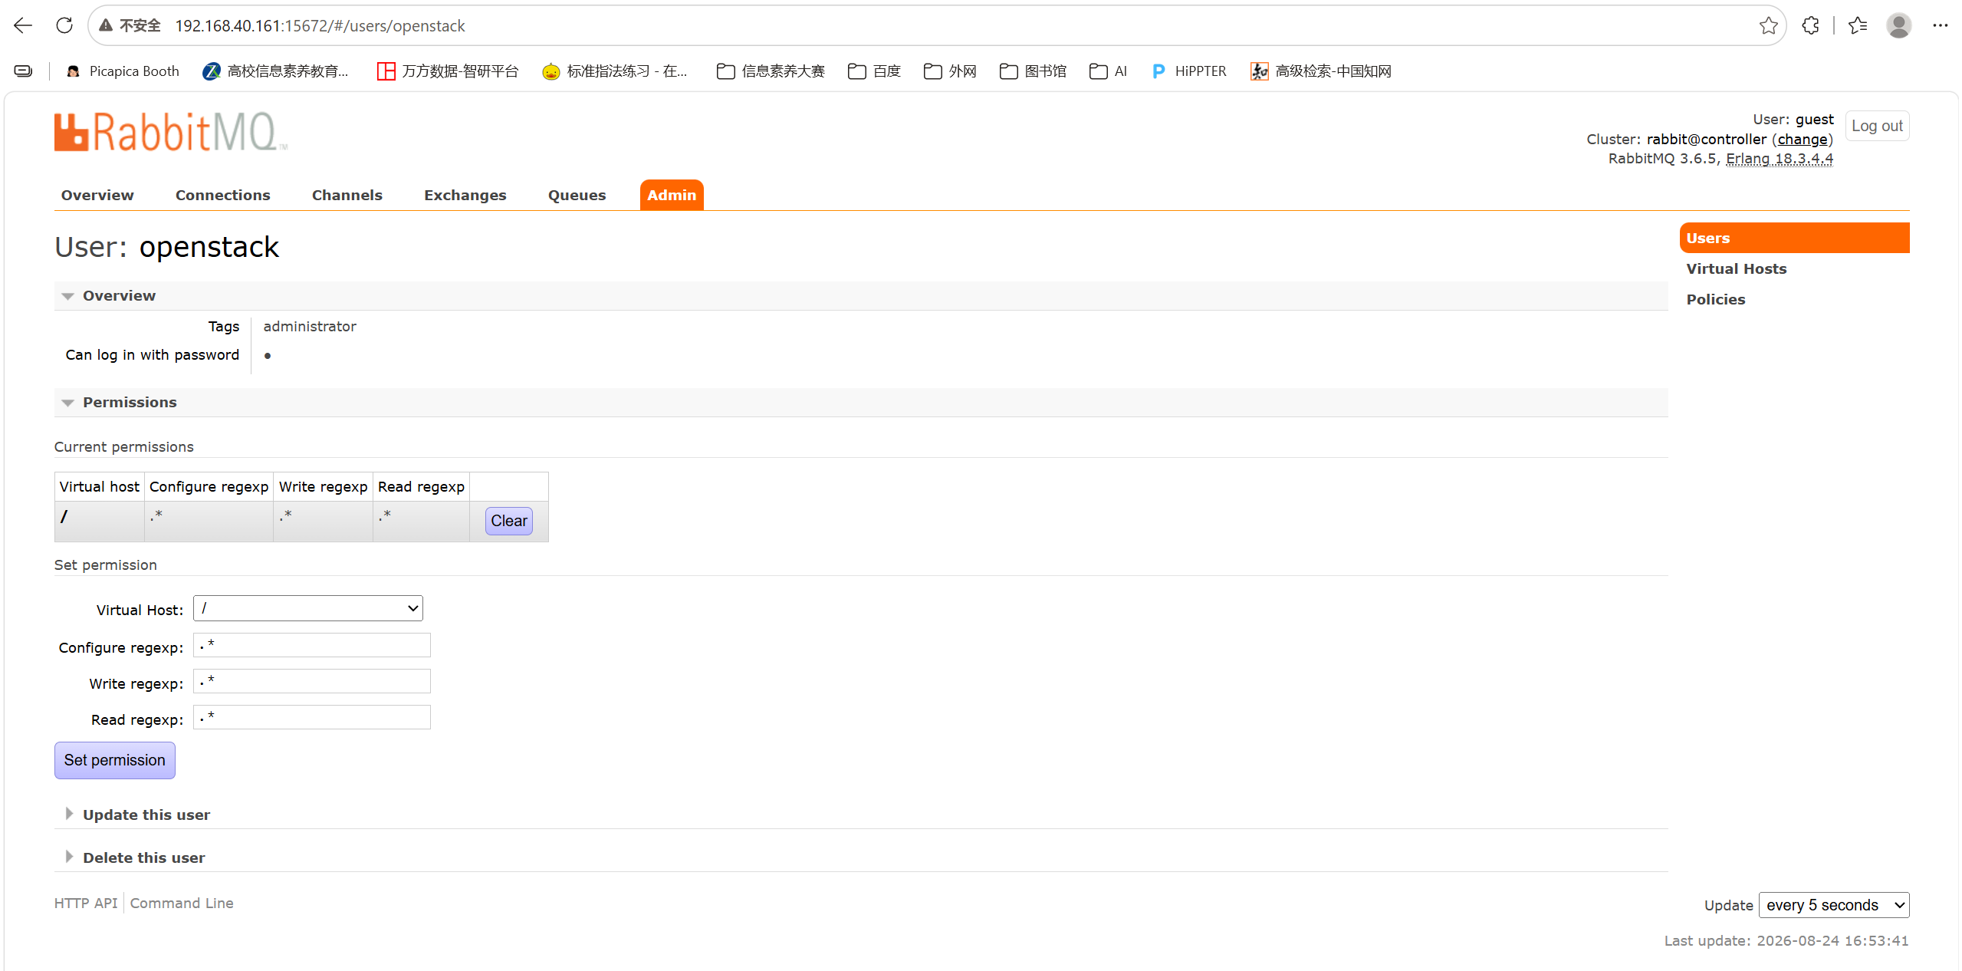Open the Picapica Booth bookmark
The width and height of the screenshot is (1962, 971).
(x=123, y=71)
